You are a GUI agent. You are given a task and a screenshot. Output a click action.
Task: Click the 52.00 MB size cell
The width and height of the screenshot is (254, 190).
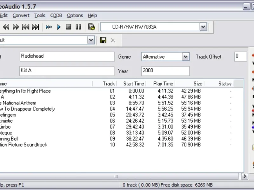coord(191,133)
